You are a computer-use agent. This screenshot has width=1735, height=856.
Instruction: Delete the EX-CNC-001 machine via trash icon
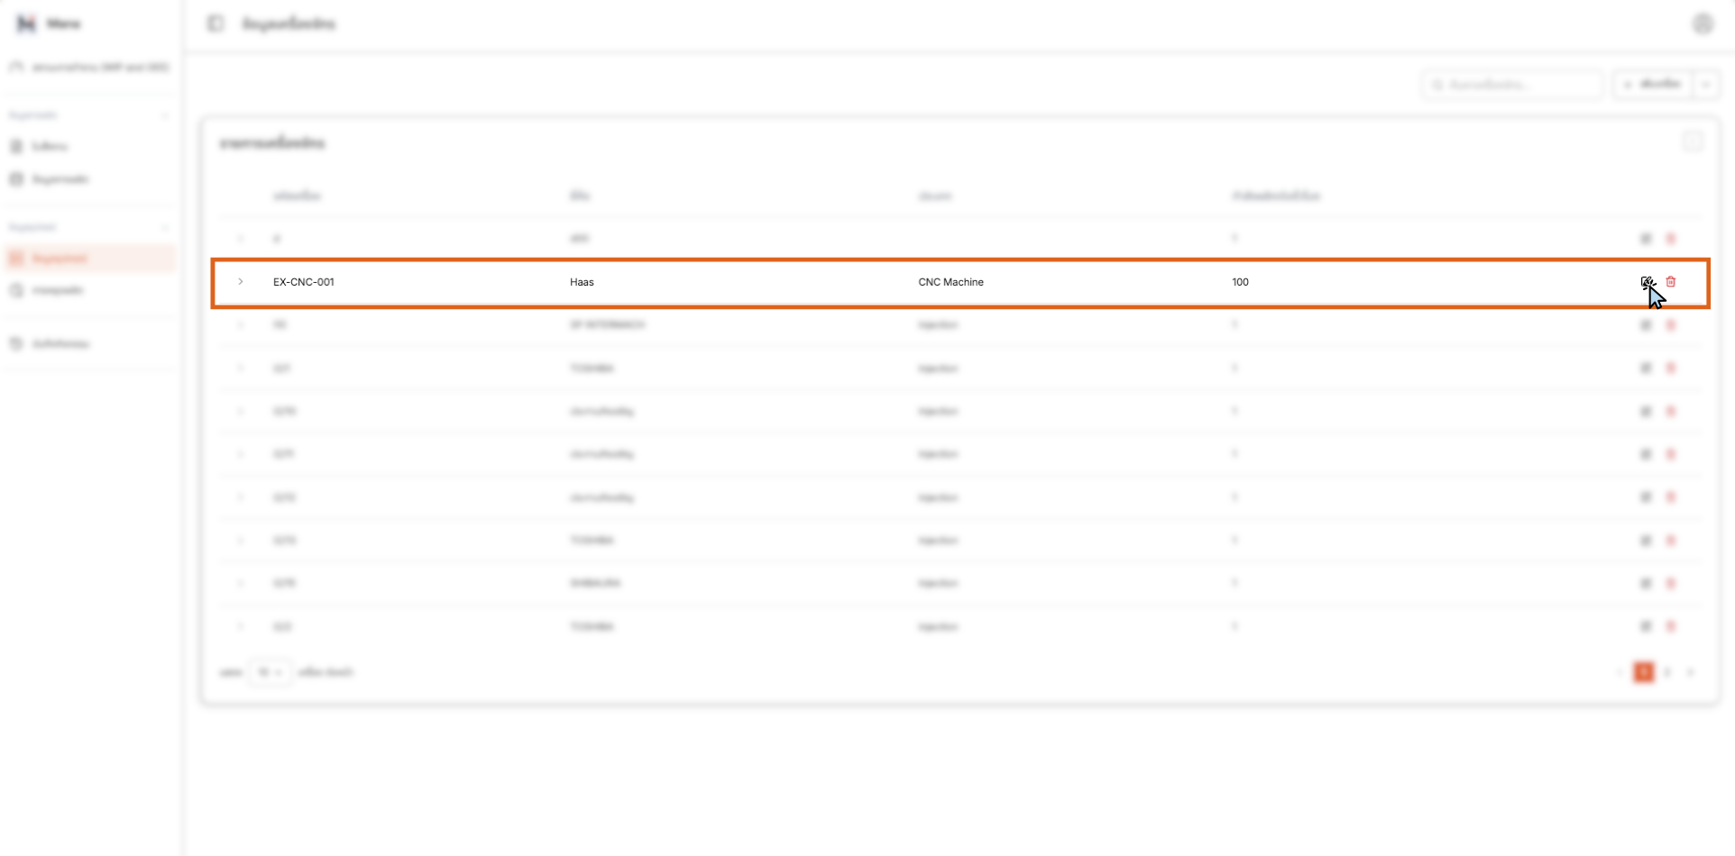pos(1670,282)
